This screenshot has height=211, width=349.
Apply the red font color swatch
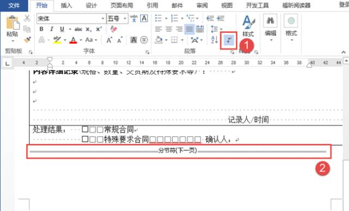pyautogui.click(x=73, y=40)
